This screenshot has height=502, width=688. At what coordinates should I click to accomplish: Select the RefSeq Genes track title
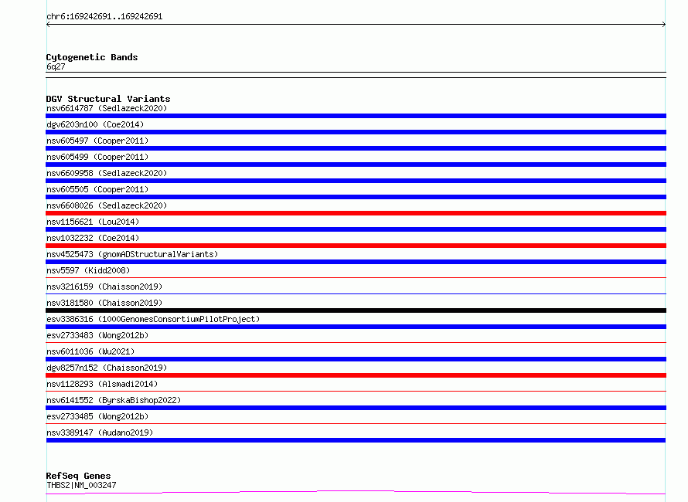(x=78, y=476)
